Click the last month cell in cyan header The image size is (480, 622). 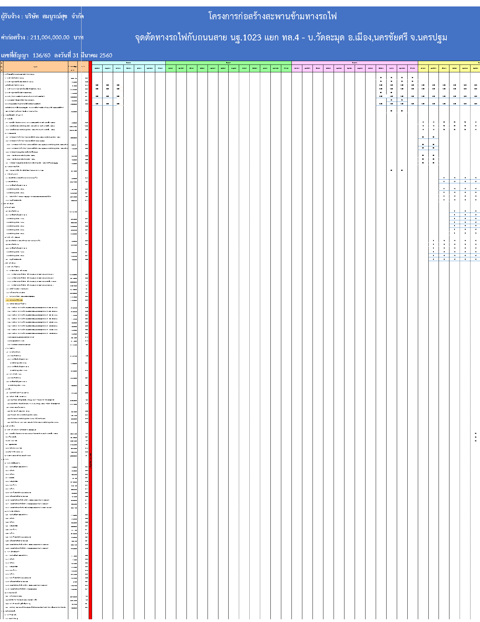pos(160,68)
